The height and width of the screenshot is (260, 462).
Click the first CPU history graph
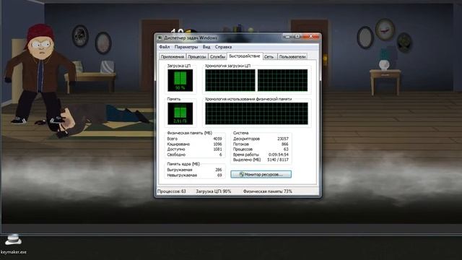click(x=230, y=80)
